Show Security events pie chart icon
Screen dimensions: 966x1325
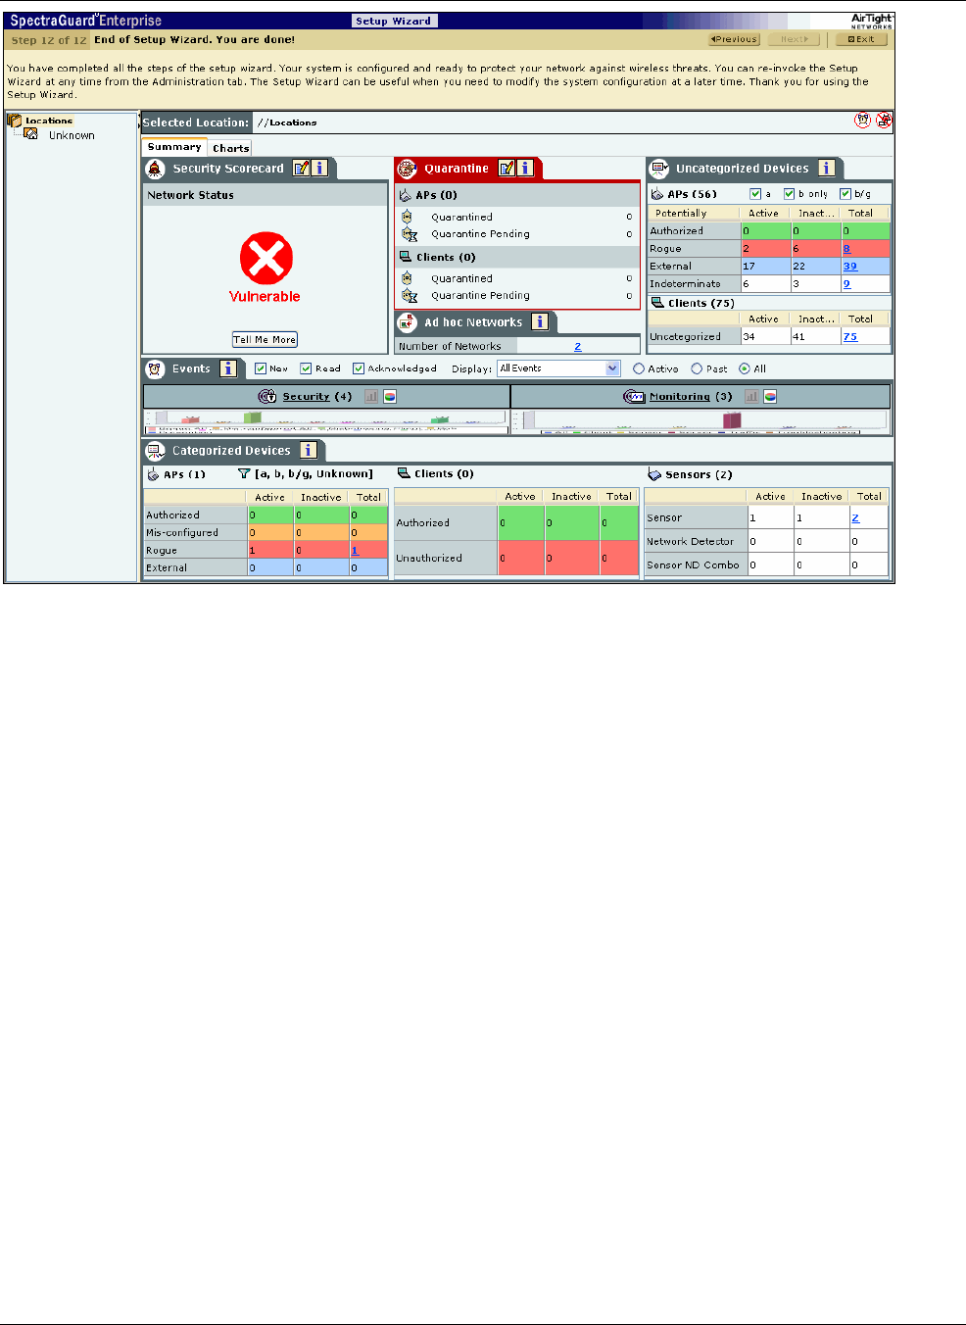[x=390, y=397]
